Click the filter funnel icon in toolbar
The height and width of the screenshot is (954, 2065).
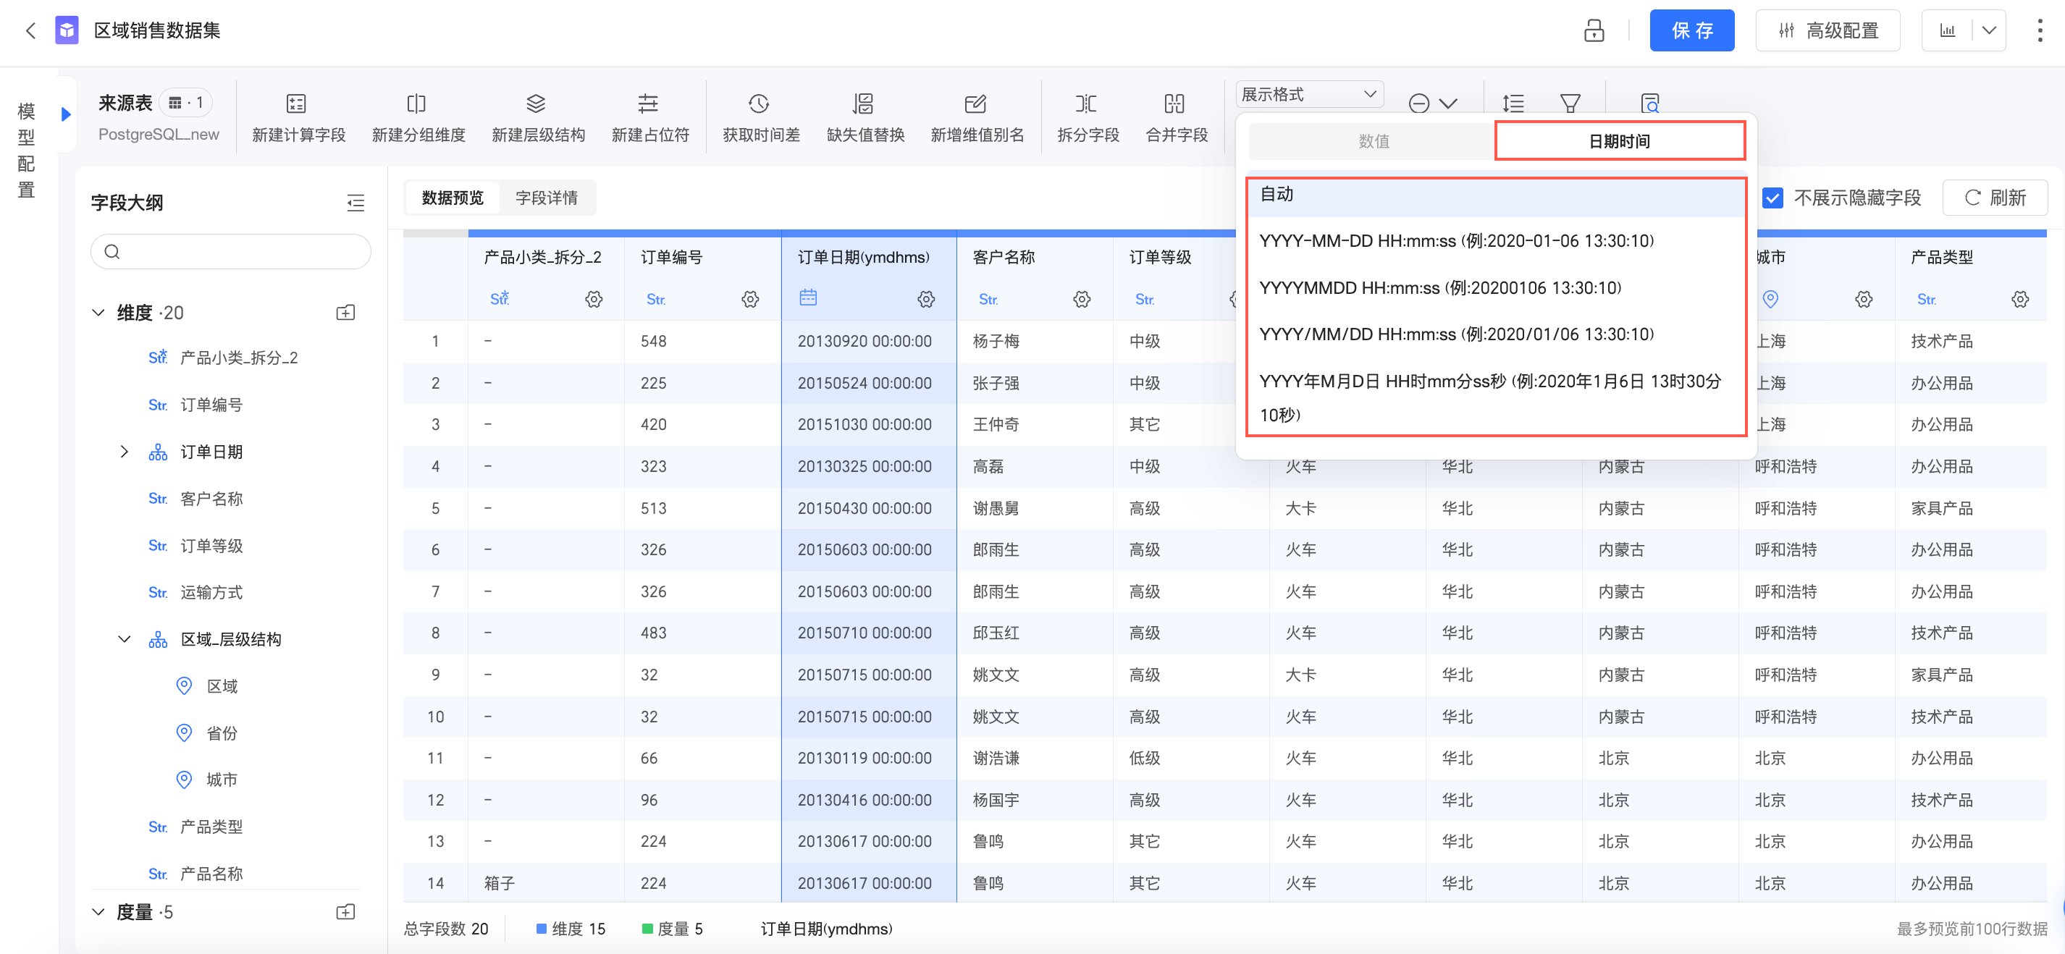pyautogui.click(x=1570, y=104)
